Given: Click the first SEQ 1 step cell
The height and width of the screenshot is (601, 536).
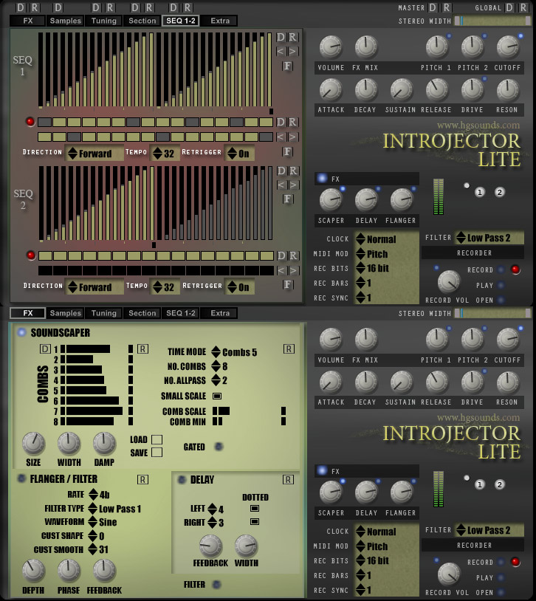Looking at the screenshot, I should click(x=44, y=123).
